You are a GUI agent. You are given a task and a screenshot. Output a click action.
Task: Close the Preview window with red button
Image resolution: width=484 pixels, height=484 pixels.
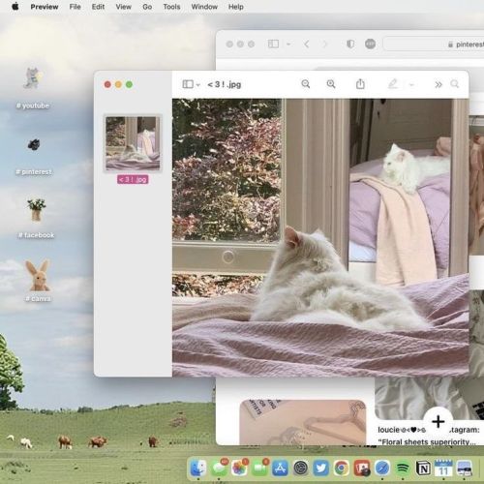coord(107,84)
